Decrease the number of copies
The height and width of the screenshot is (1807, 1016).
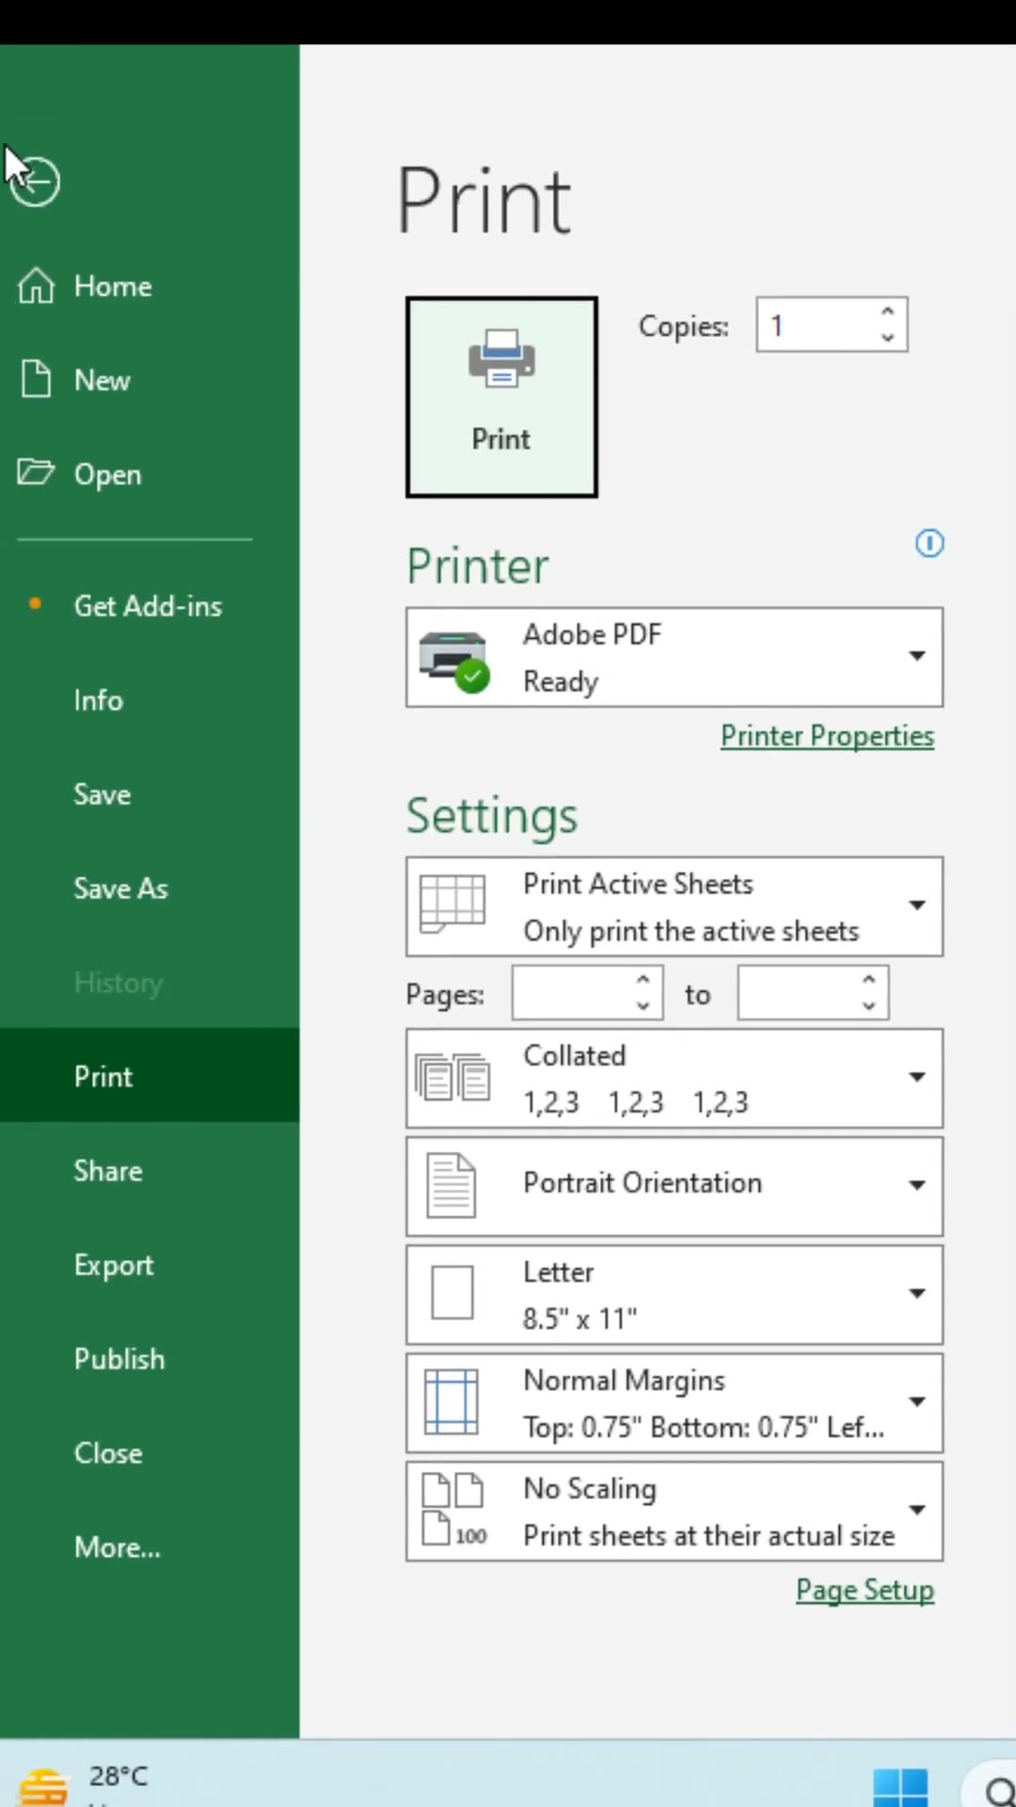(887, 337)
